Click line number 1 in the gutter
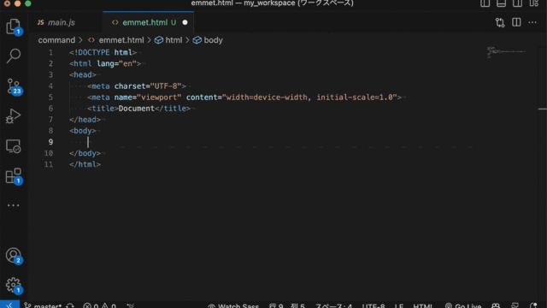Viewport: 547px width, 308px height. point(51,53)
